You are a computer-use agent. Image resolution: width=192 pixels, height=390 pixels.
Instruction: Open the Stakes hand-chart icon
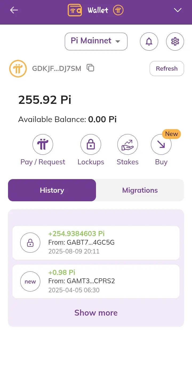click(x=127, y=145)
